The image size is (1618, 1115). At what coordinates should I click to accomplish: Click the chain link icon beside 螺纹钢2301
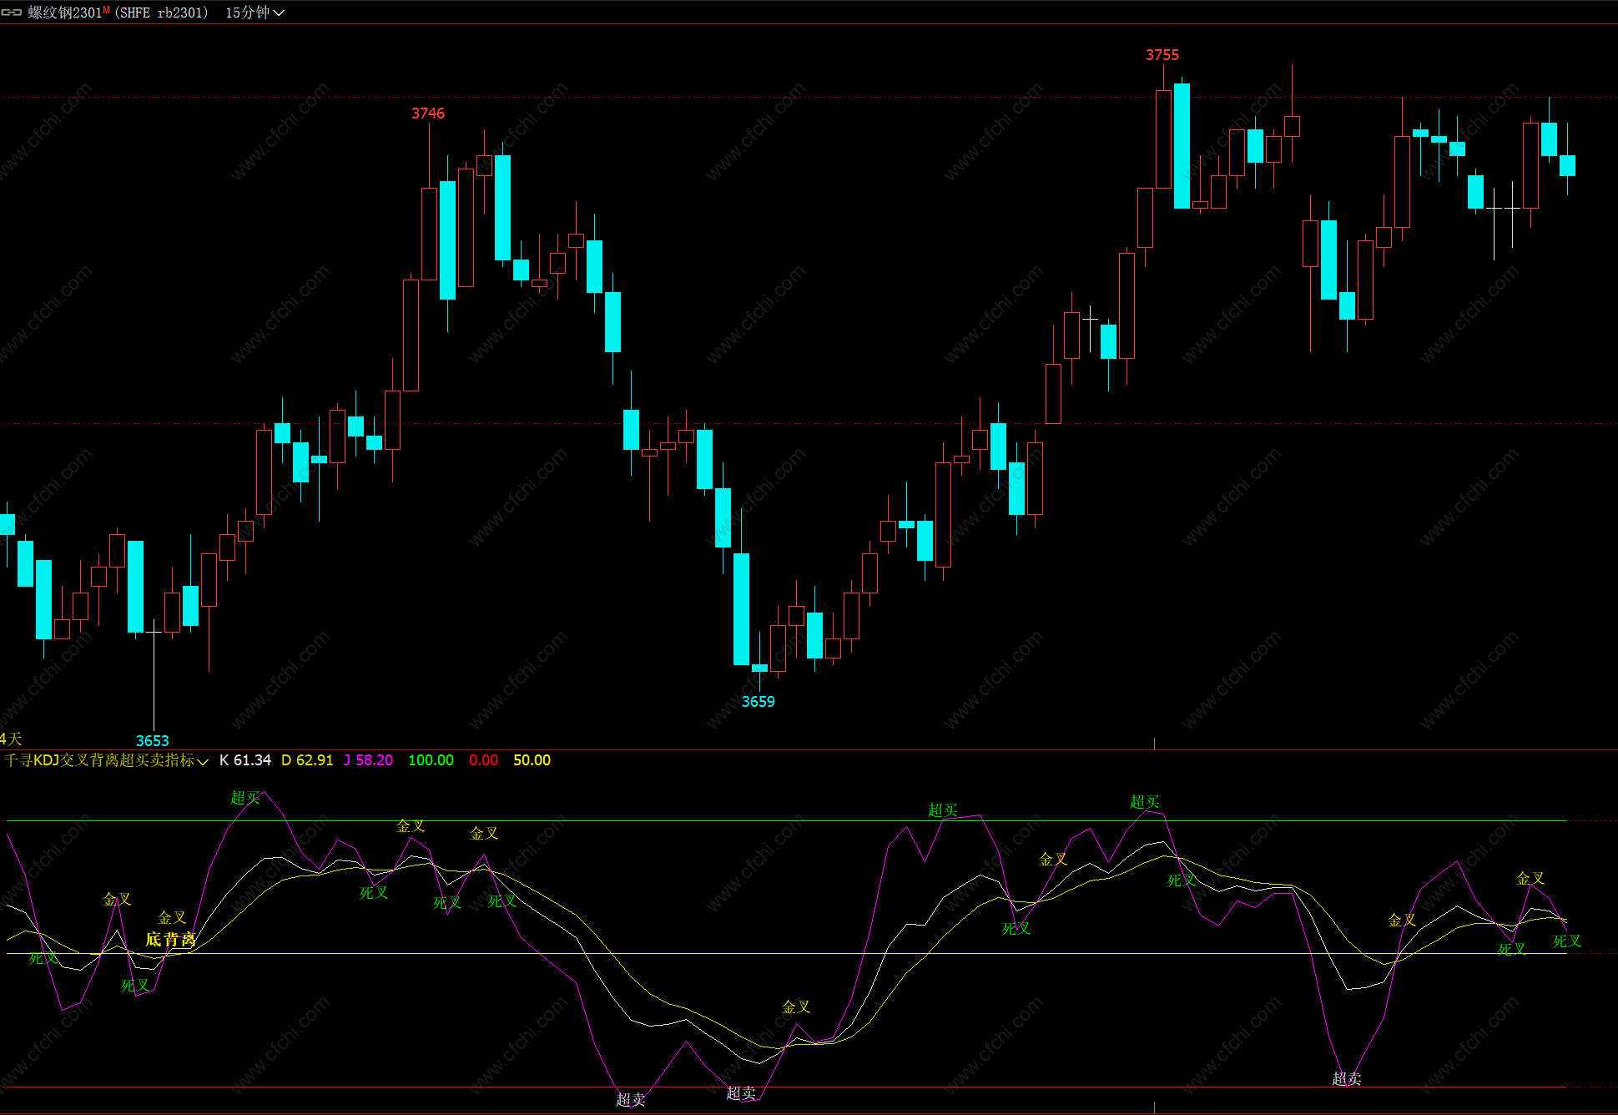tap(12, 13)
